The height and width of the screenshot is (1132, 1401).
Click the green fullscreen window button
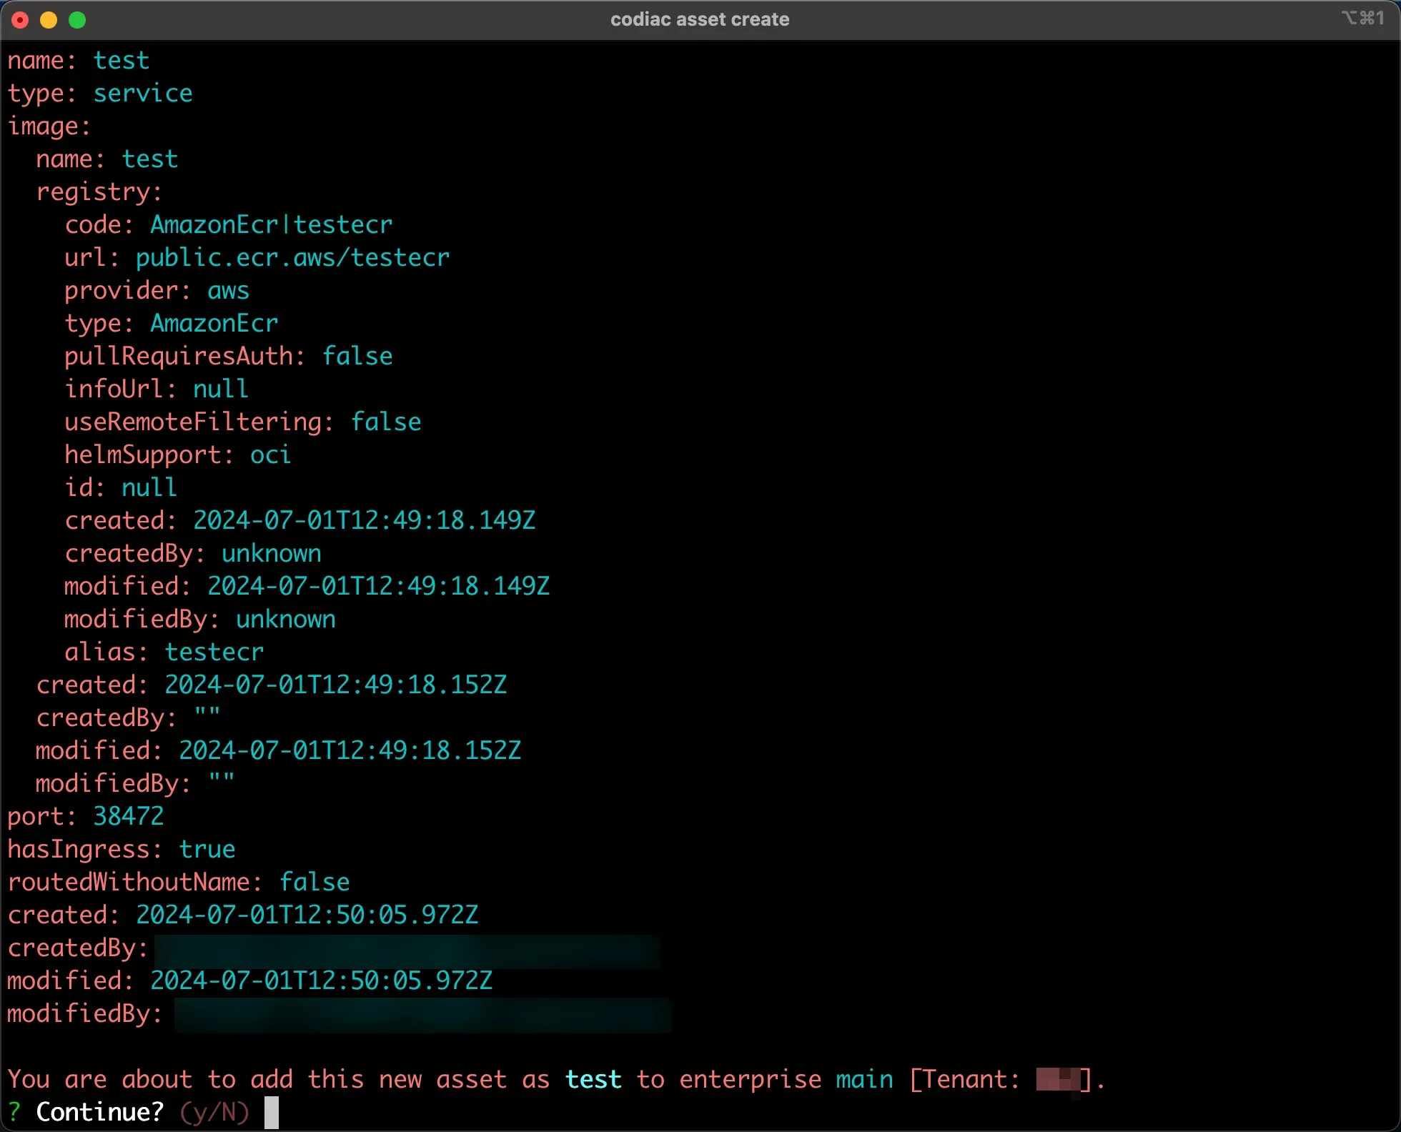(x=77, y=20)
